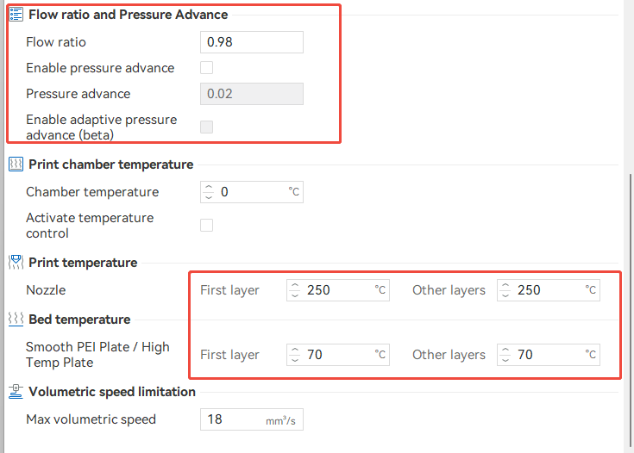This screenshot has height=453, width=634.
Task: Click the Bed temperature section icon
Action: [x=16, y=320]
